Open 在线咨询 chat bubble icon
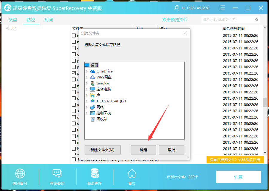Screen dimensions: 269x191 click(57, 173)
